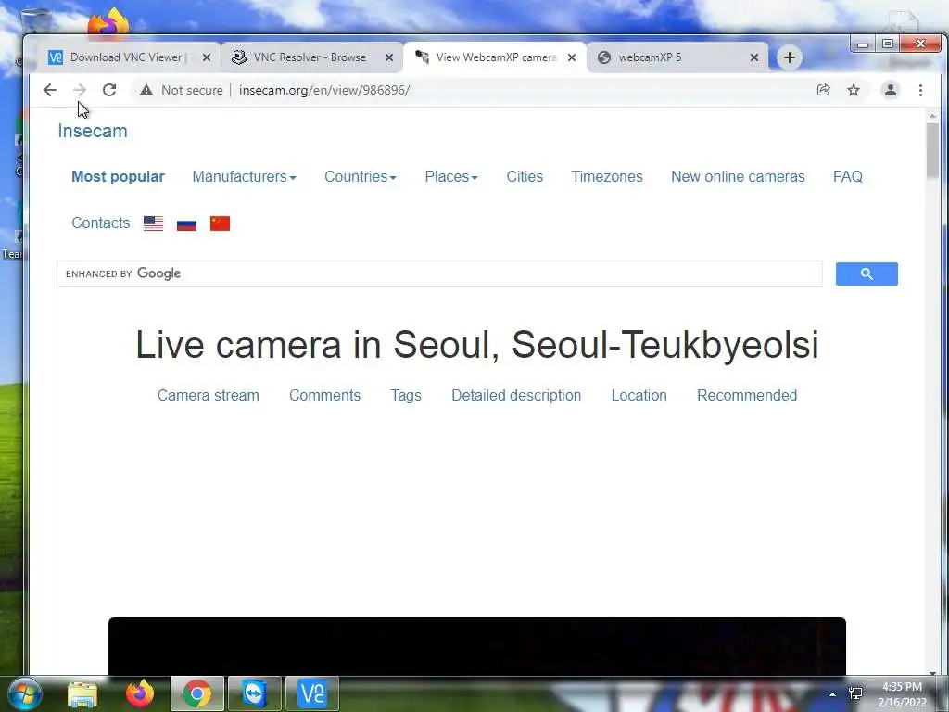Jump to the Comments section
Viewport: 949px width, 712px height.
[324, 395]
